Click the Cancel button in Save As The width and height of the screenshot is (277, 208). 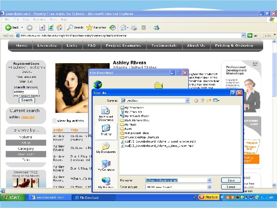pyautogui.click(x=231, y=187)
